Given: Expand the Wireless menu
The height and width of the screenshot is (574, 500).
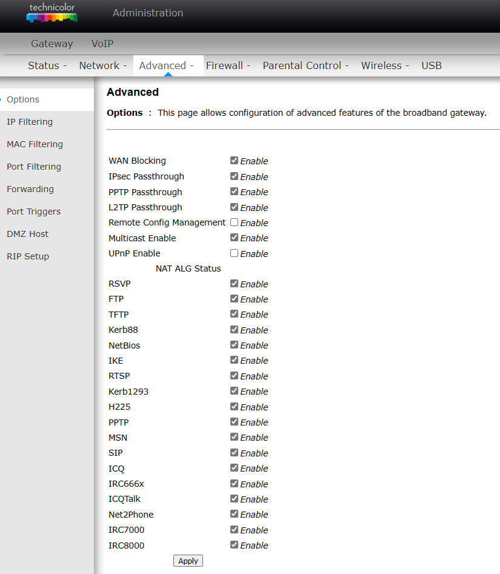Looking at the screenshot, I should (385, 65).
